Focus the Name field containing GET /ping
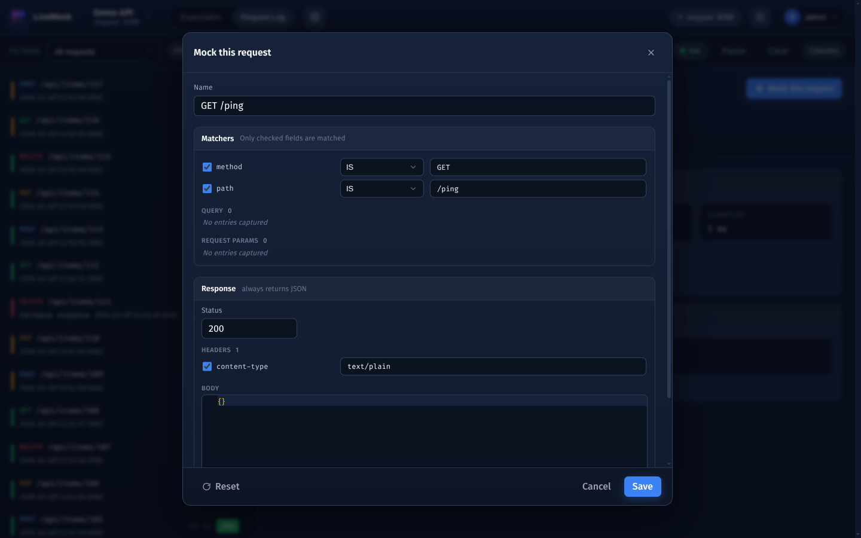The image size is (861, 538). tap(425, 106)
